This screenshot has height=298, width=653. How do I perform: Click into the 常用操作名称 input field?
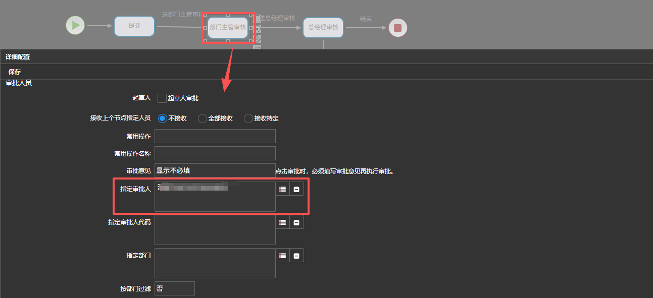(215, 153)
